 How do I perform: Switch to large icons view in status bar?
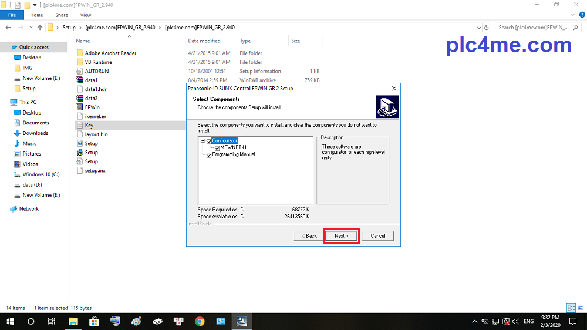pyautogui.click(x=579, y=308)
